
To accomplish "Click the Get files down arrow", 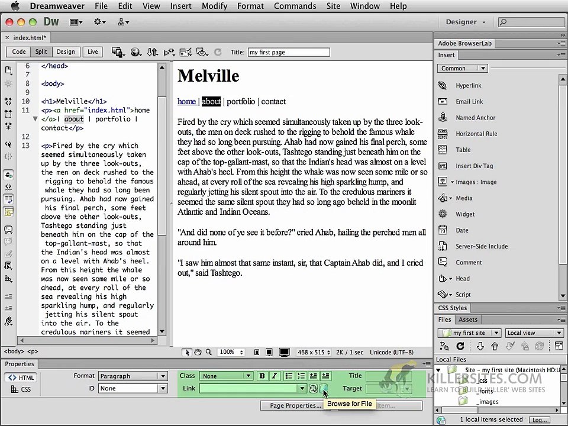I will coord(480,346).
